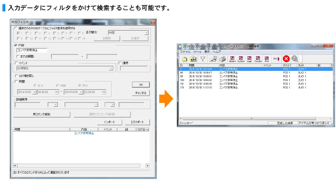The image size is (336, 182).
Task: Enable the までの期間 checkbox
Action: click(18, 56)
